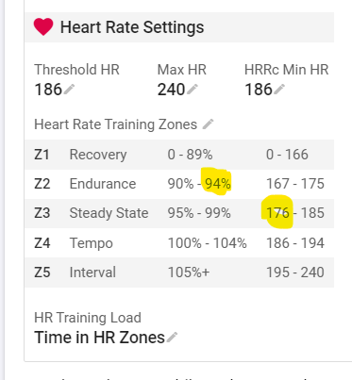This screenshot has height=380, width=352.
Task: Click the Threshold HR value 186
Action: 48,90
